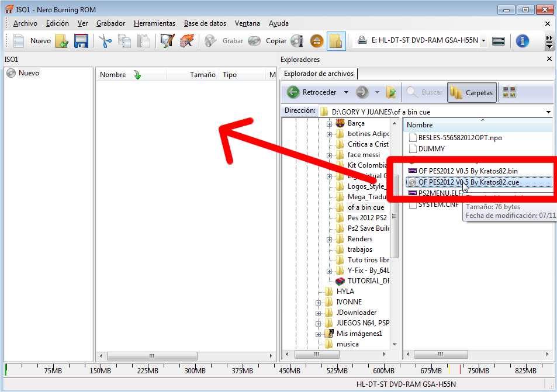This screenshot has height=392, width=557.
Task: Click the Retroceder back button
Action: click(x=312, y=92)
